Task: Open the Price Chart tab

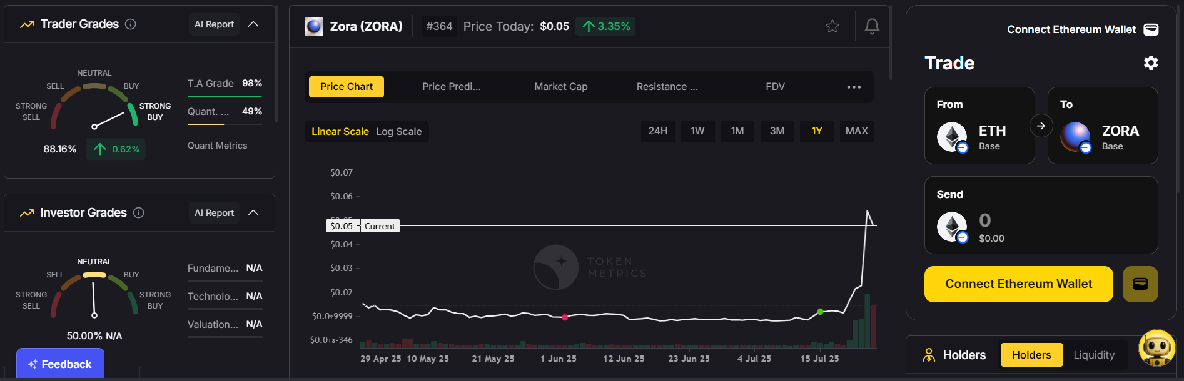Action: click(347, 87)
